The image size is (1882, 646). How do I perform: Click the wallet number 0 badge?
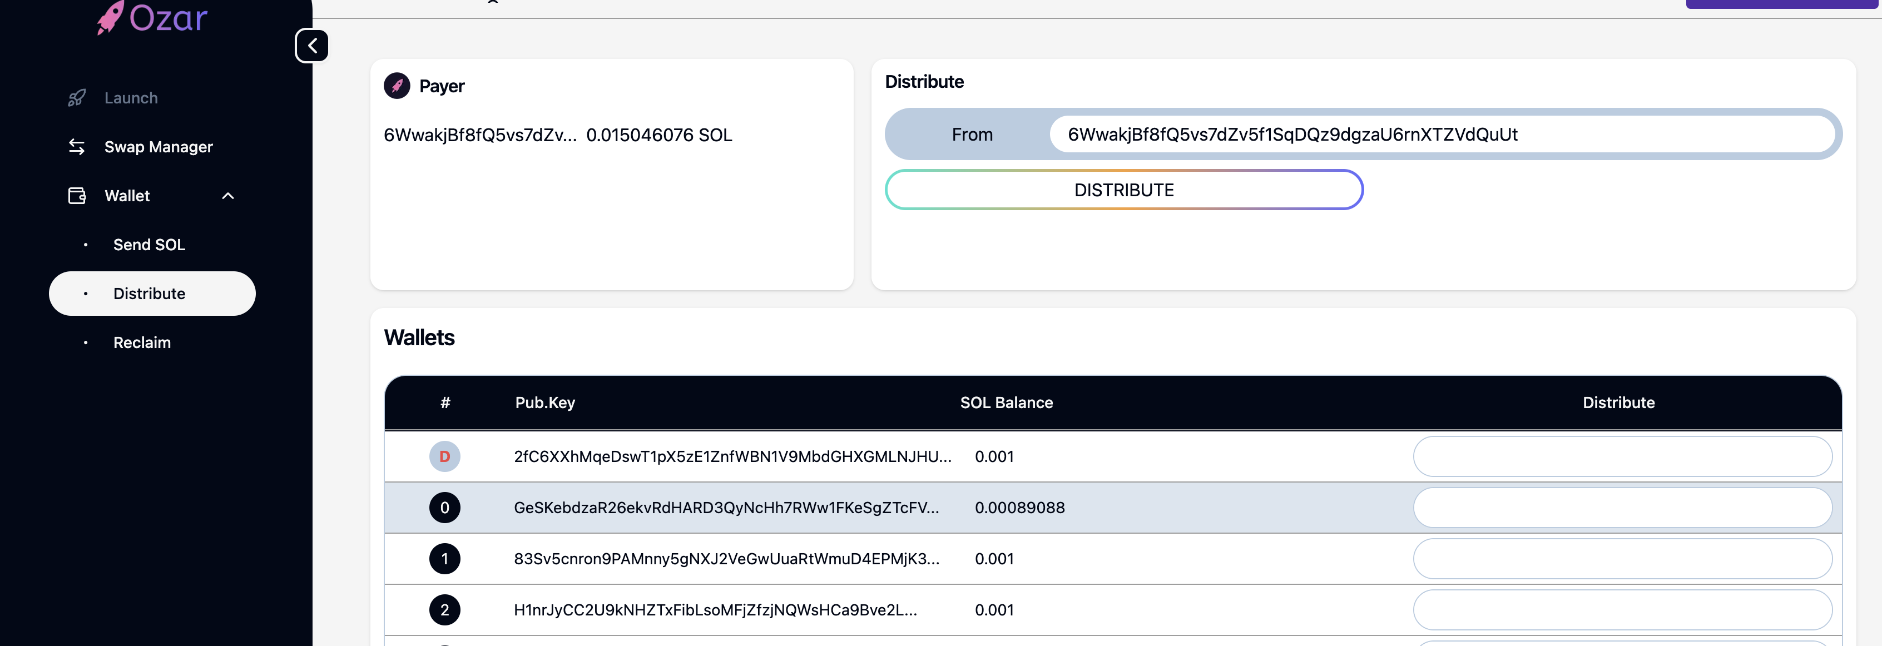pyautogui.click(x=444, y=508)
